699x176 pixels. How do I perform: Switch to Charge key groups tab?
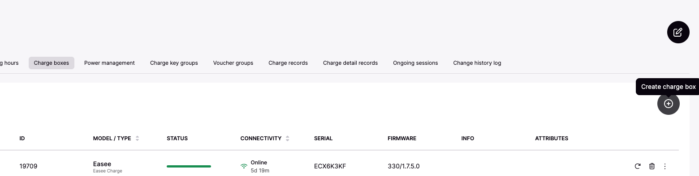[174, 63]
